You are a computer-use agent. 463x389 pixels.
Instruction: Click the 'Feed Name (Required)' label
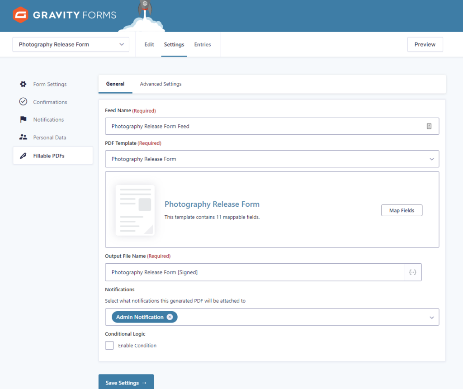[x=131, y=110]
